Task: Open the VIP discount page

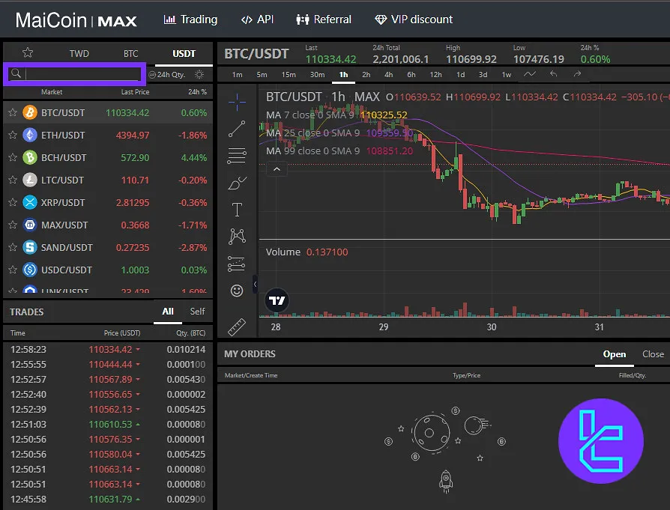Action: point(414,19)
